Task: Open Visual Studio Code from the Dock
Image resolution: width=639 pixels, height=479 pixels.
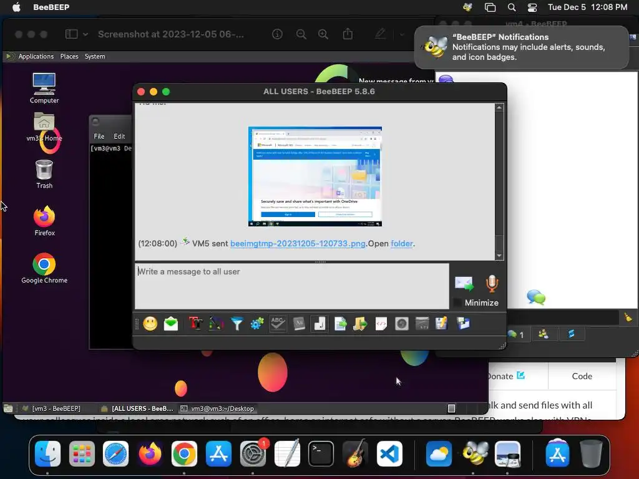Action: coord(389,453)
